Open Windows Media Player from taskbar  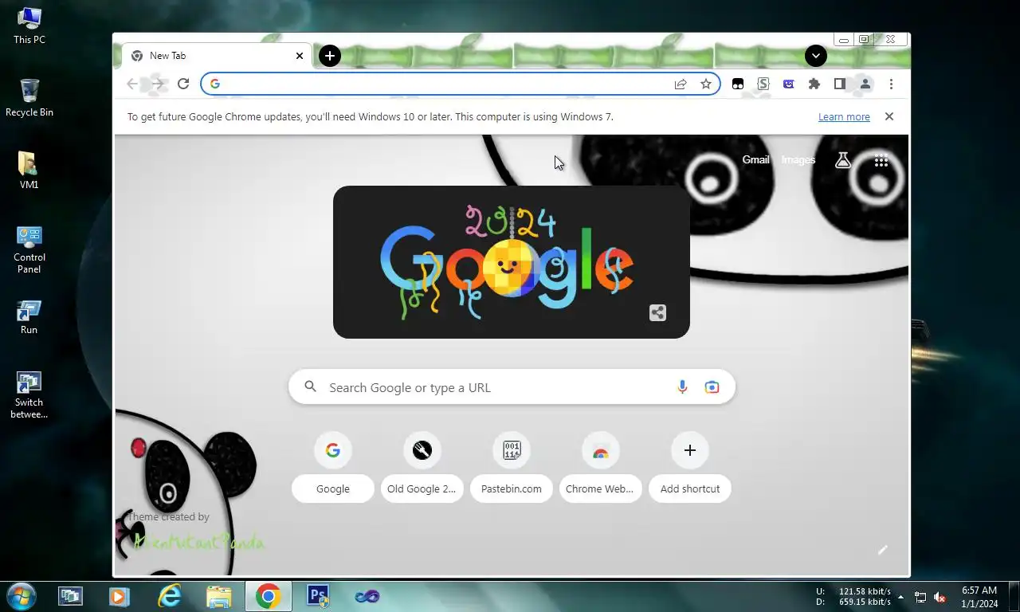[120, 596]
